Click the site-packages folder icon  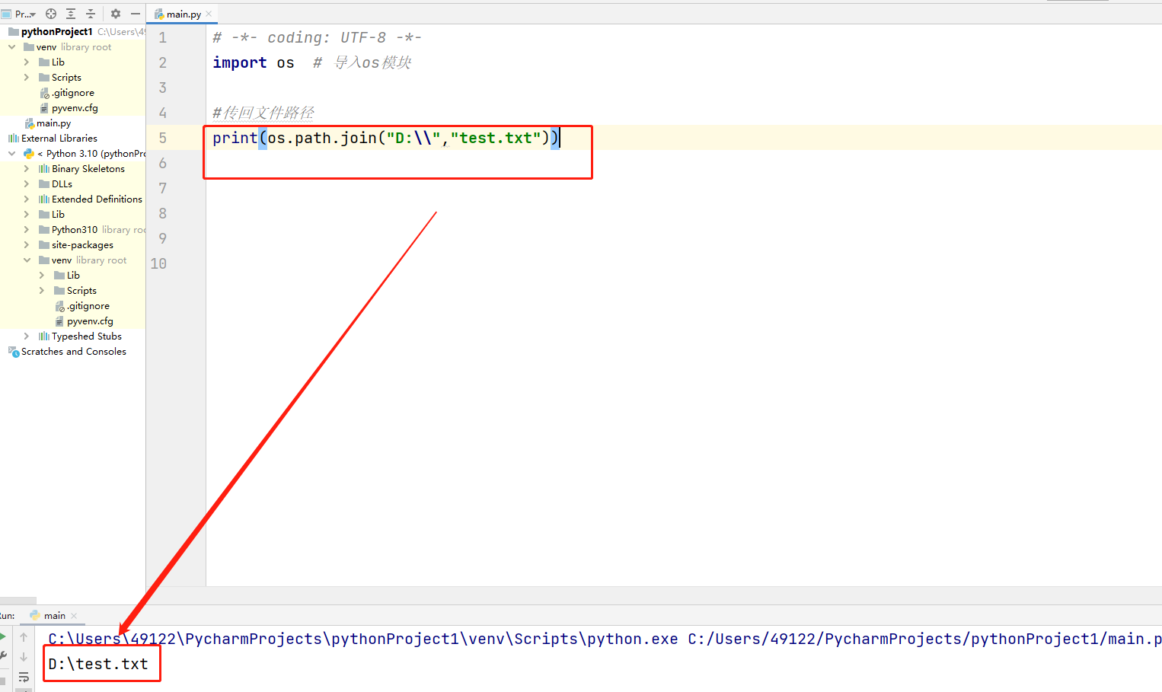(x=44, y=244)
